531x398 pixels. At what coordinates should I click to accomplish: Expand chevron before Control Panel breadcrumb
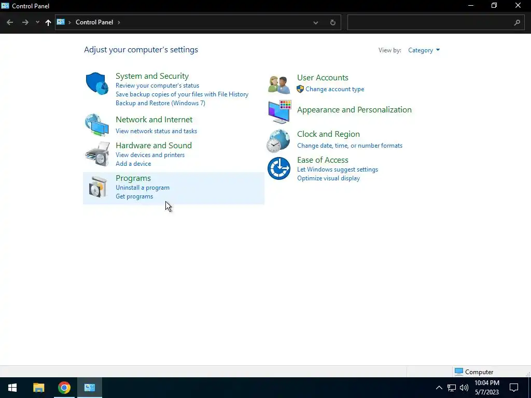click(x=70, y=22)
